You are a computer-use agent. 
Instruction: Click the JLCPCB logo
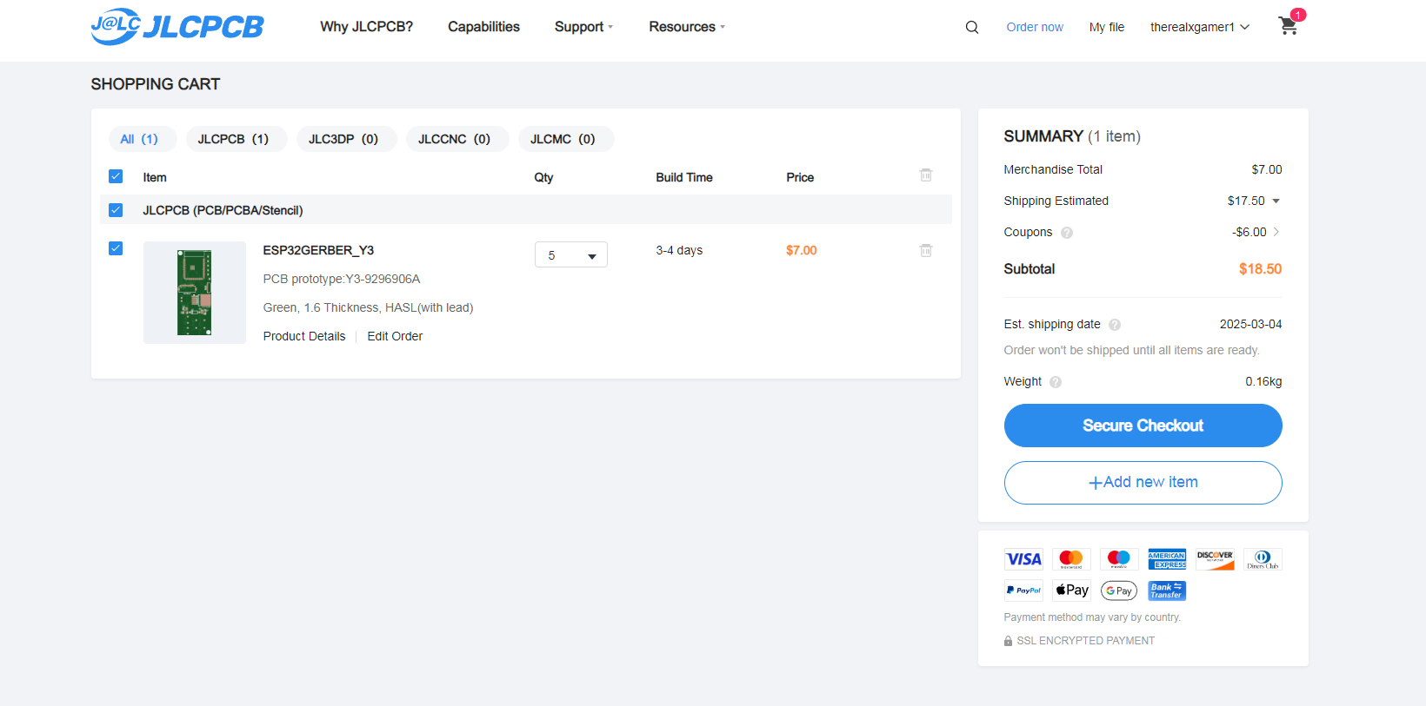coord(177,27)
